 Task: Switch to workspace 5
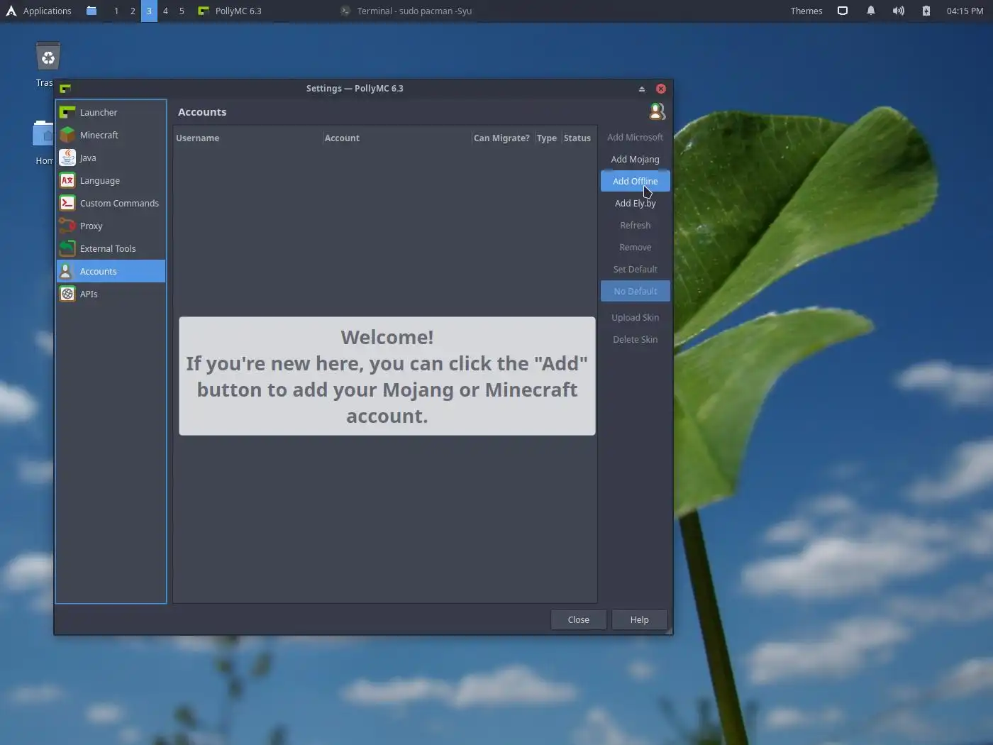click(182, 11)
